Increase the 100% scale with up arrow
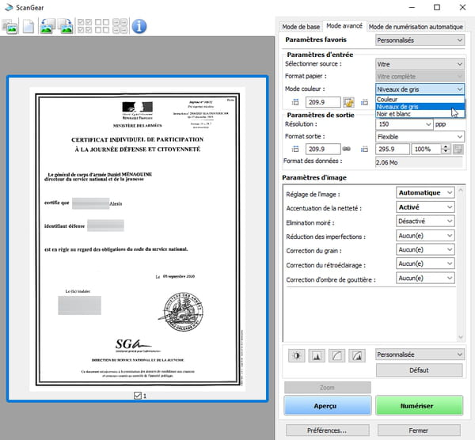Viewport: 475px width, 440px height. [446, 146]
